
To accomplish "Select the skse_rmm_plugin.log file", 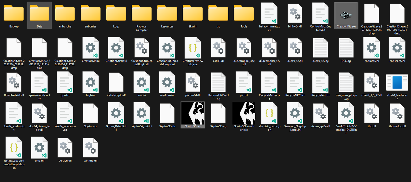I will (x=346, y=82).
